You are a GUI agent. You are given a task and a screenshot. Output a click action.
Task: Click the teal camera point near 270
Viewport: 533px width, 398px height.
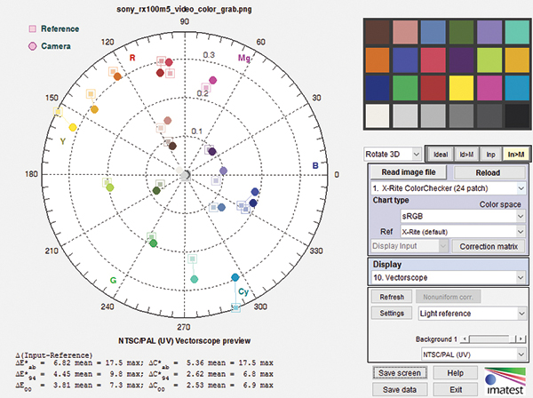point(194,279)
